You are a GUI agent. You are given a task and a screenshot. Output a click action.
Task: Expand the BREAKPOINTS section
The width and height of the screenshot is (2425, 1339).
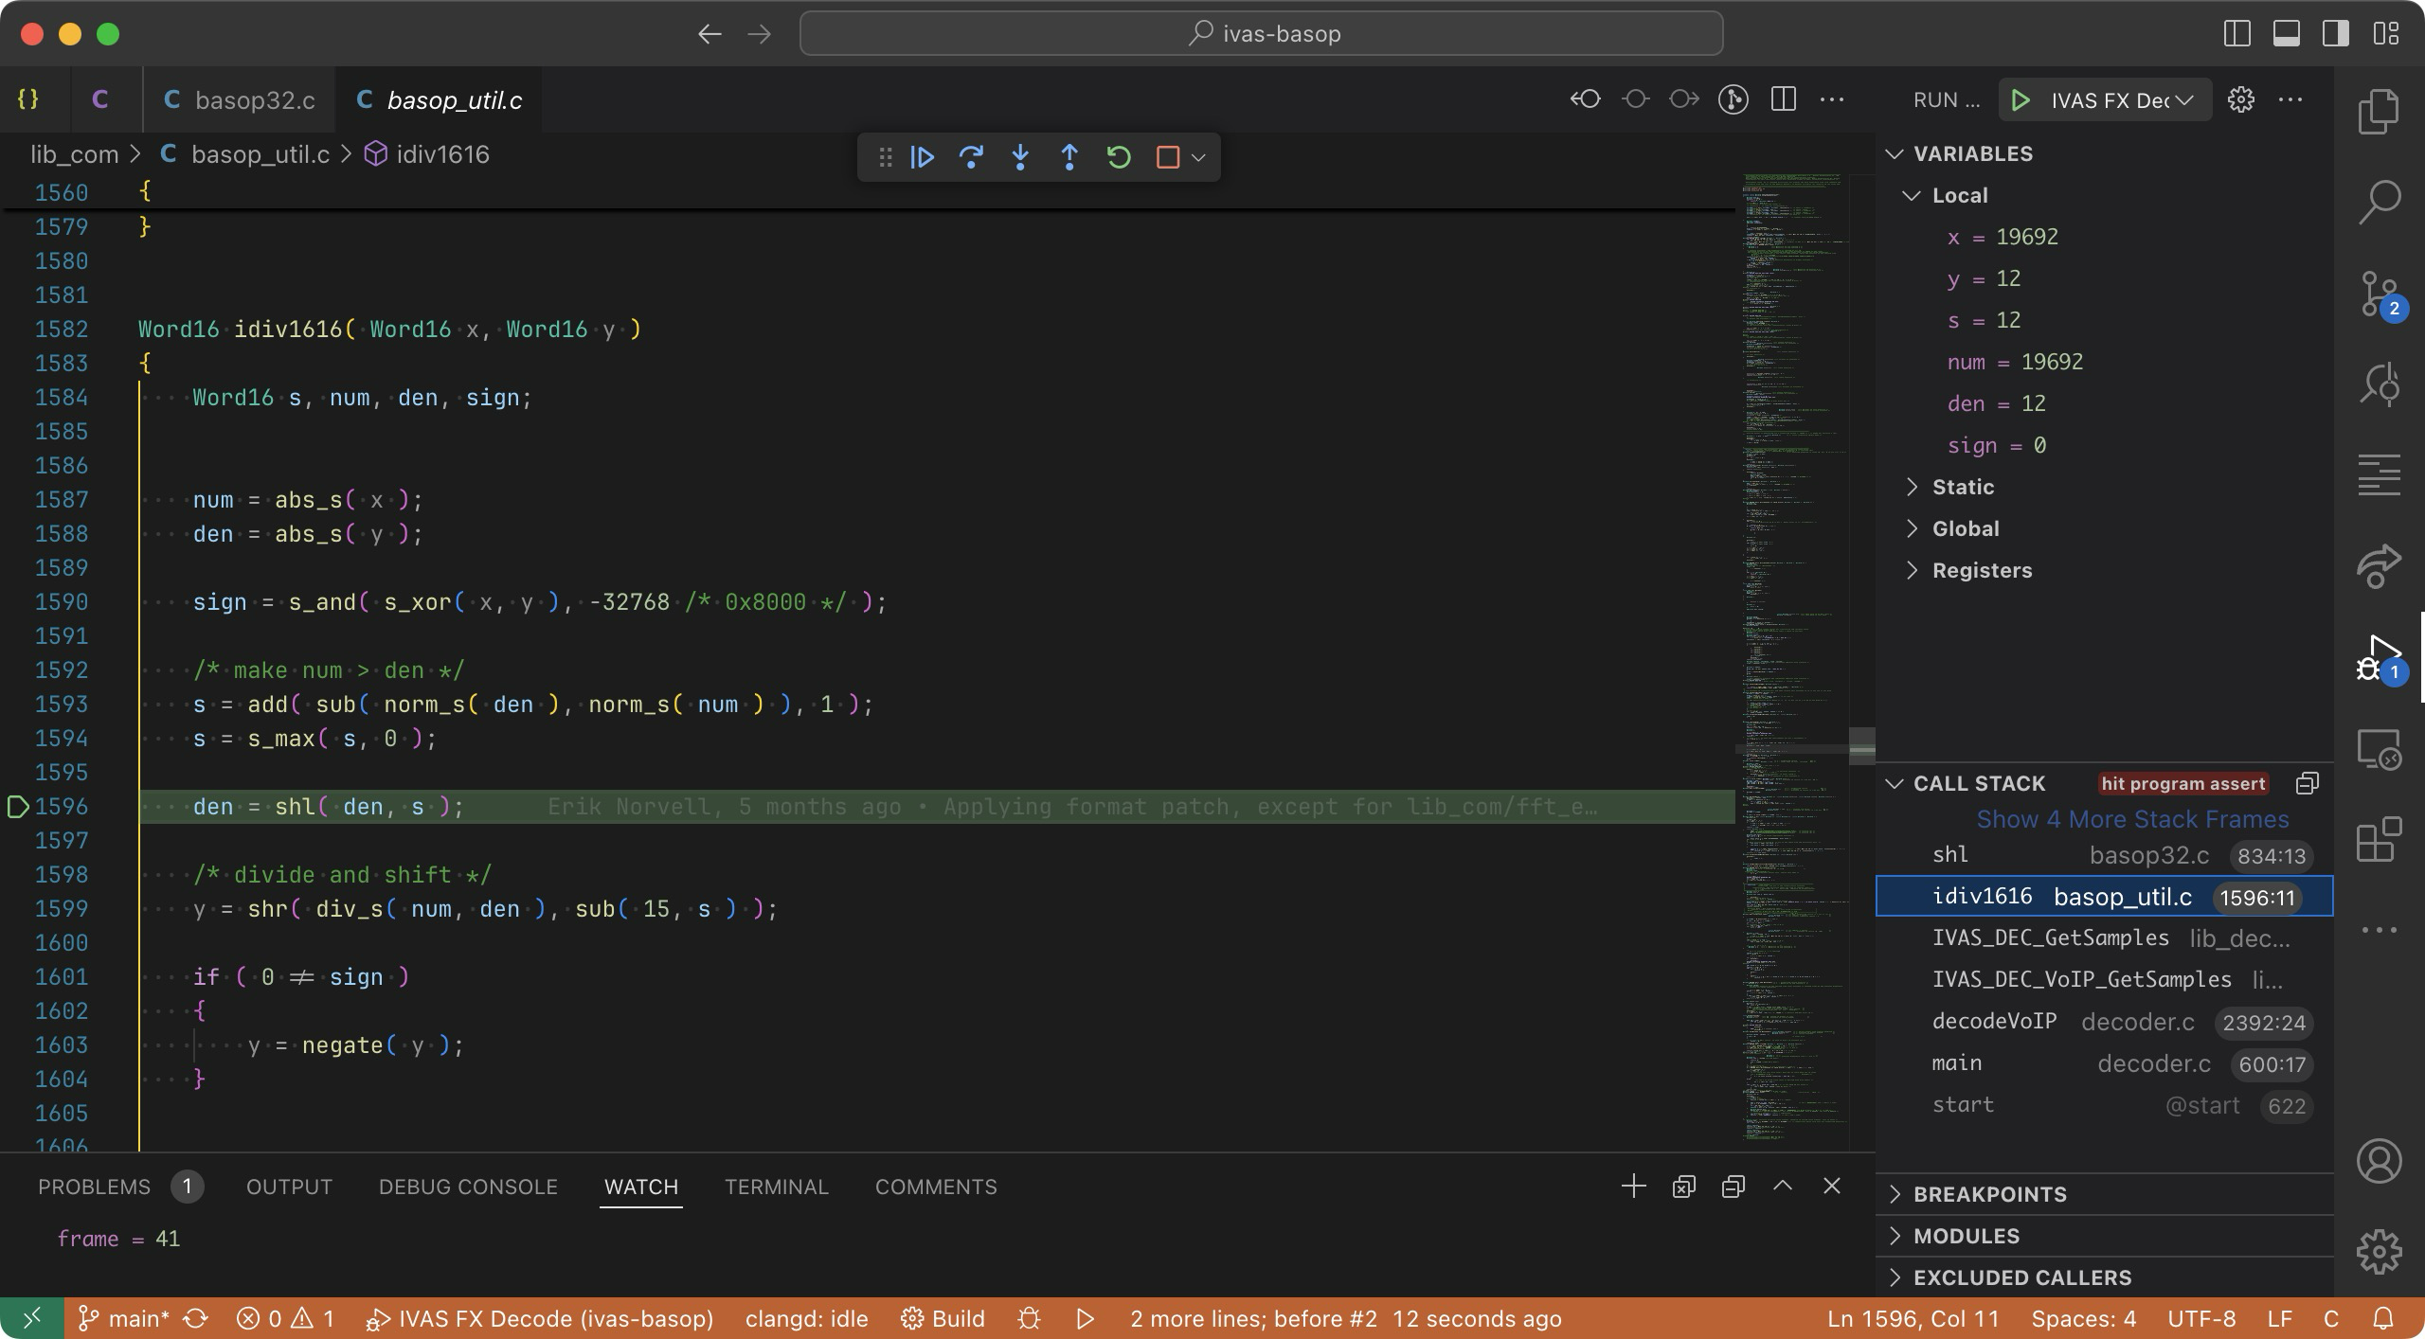point(1989,1194)
